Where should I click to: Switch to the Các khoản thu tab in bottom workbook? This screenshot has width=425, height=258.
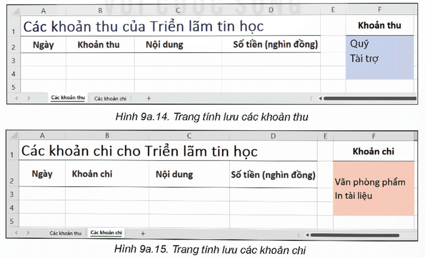[x=65, y=233]
